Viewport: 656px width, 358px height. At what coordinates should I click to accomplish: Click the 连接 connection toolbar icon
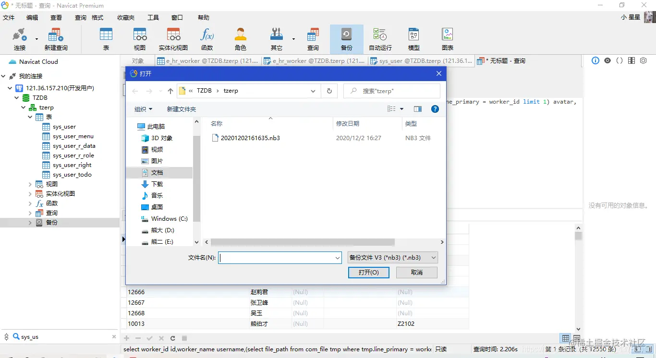(x=20, y=39)
